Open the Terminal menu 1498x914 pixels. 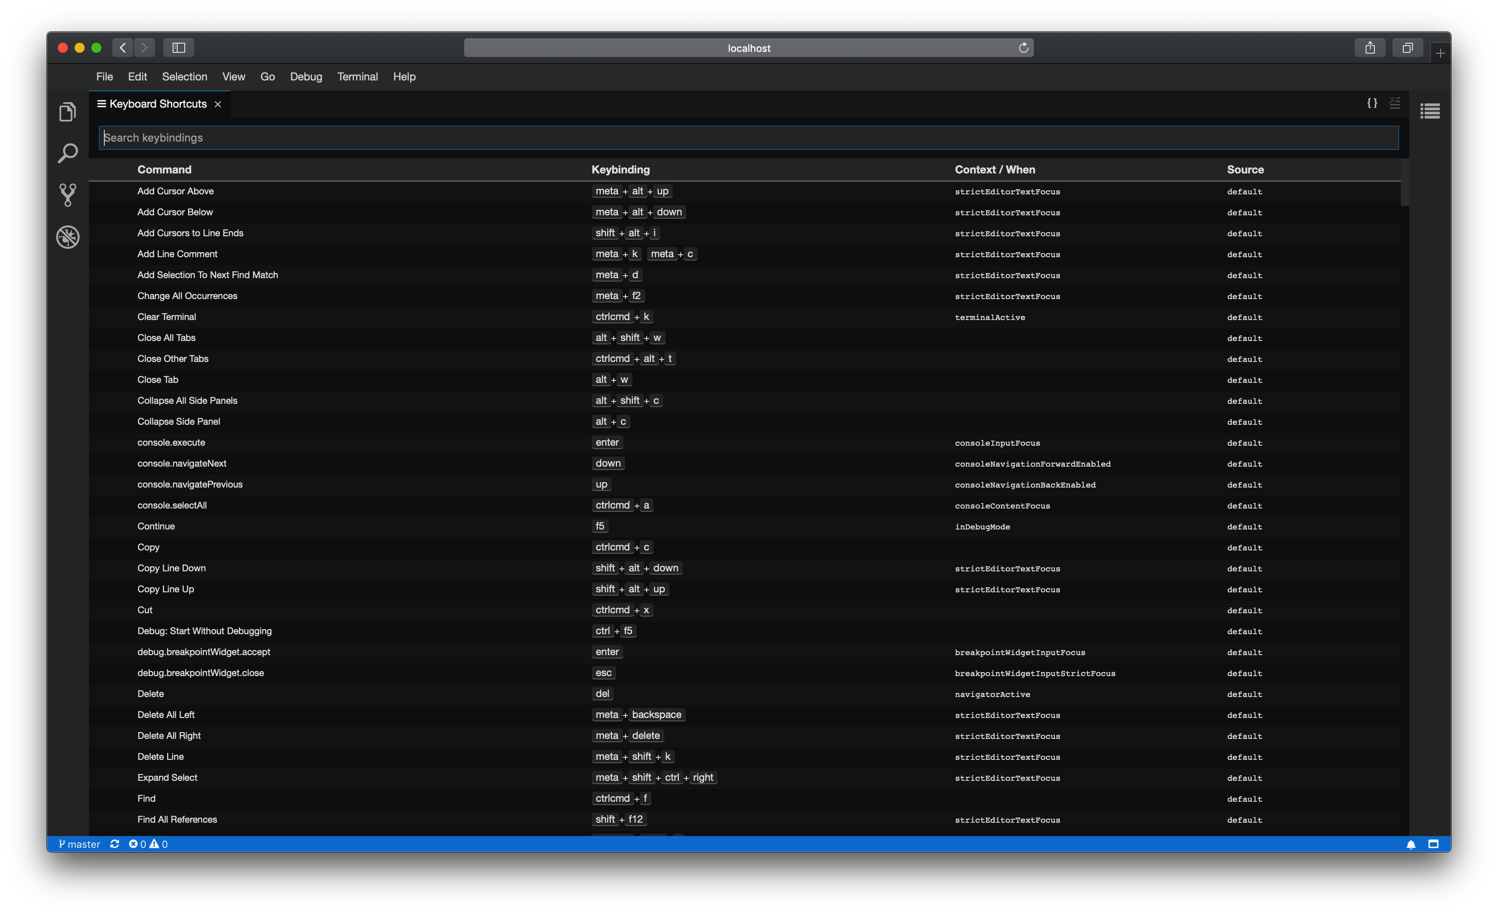357,77
